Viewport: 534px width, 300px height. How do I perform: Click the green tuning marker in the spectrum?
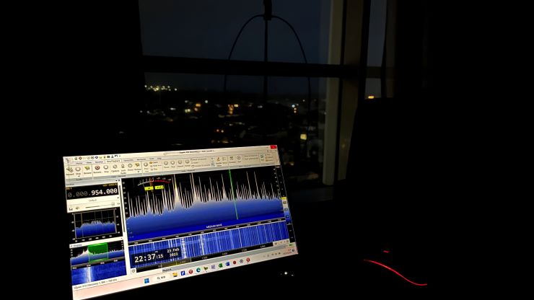233,195
